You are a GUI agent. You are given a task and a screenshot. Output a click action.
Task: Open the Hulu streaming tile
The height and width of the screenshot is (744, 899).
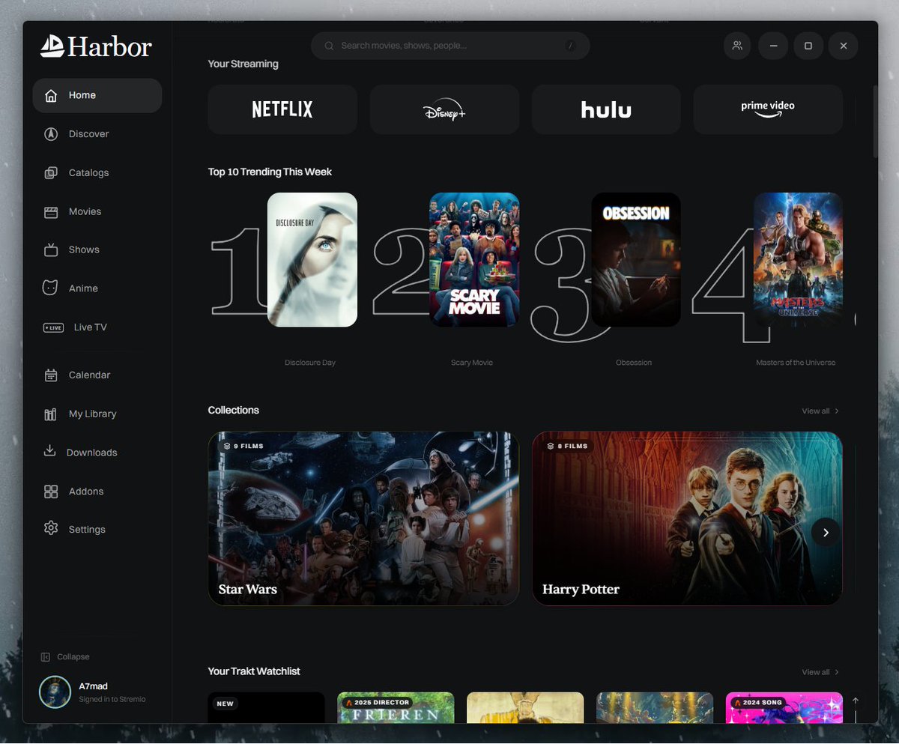[x=606, y=109]
